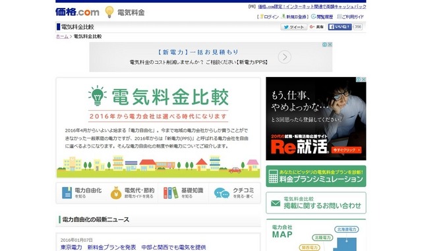Screen dimensions: 422x251
Task: Select the envelope icon on inquiry button
Action: coord(276,204)
